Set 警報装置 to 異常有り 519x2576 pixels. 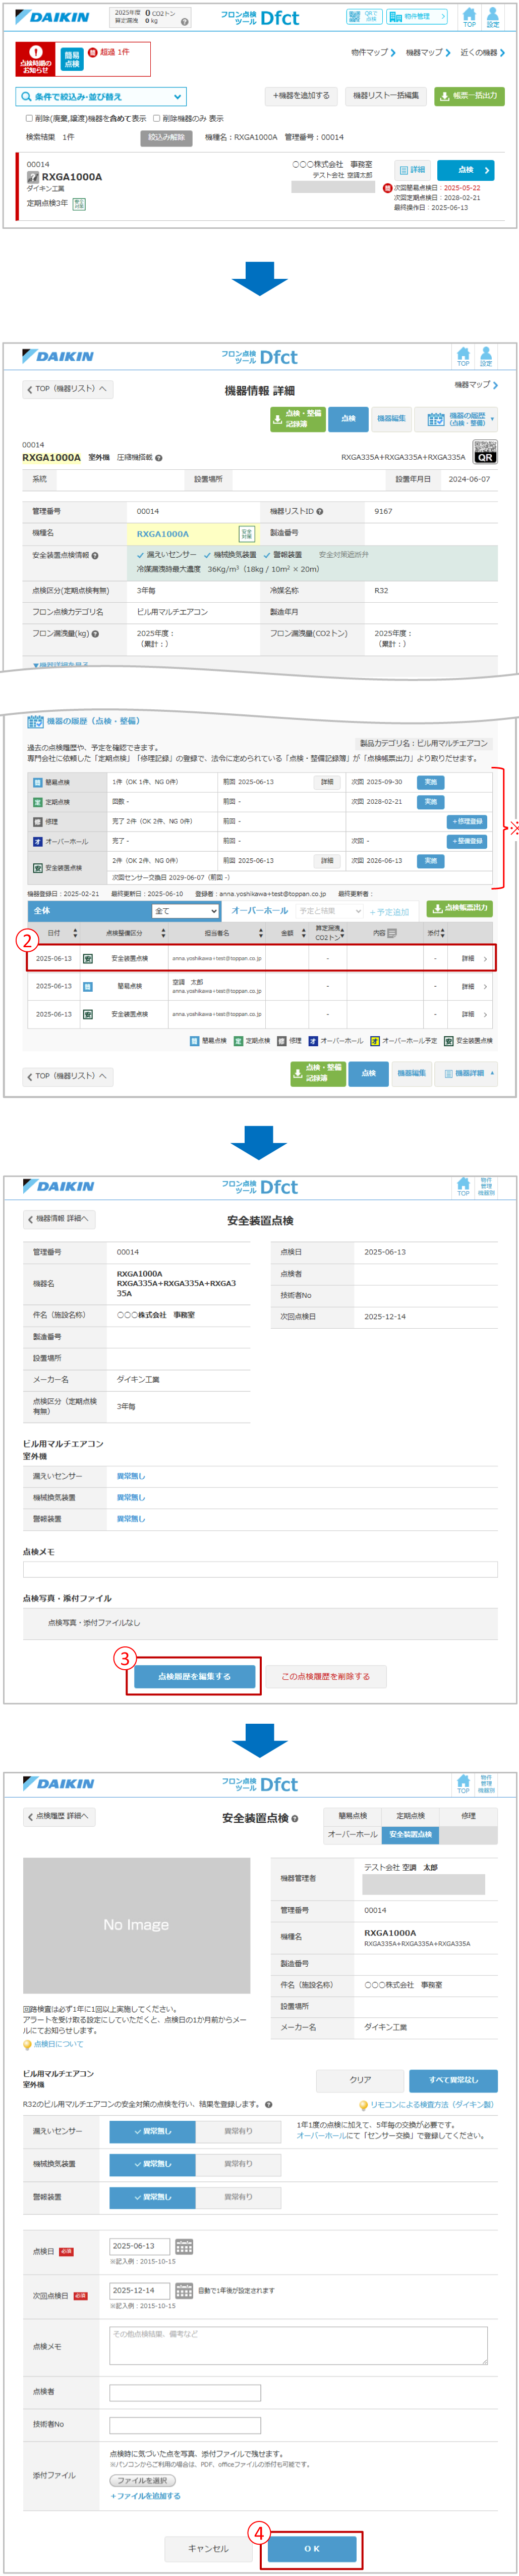(239, 2197)
